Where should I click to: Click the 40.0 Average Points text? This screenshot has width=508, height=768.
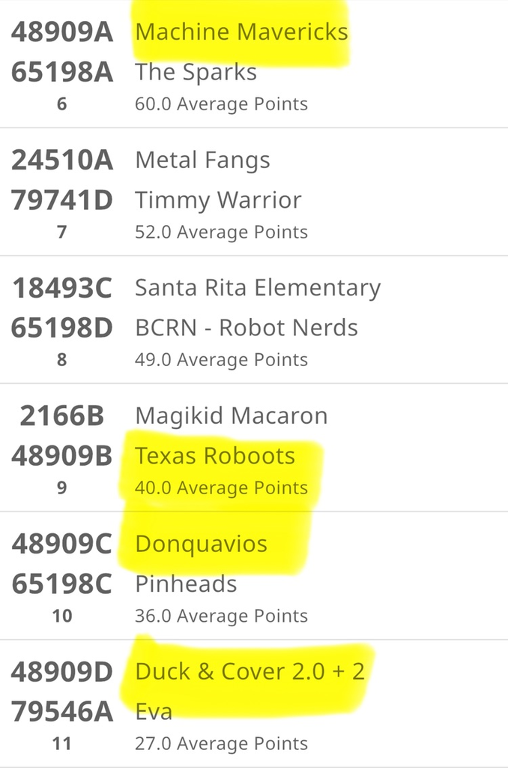click(x=221, y=488)
